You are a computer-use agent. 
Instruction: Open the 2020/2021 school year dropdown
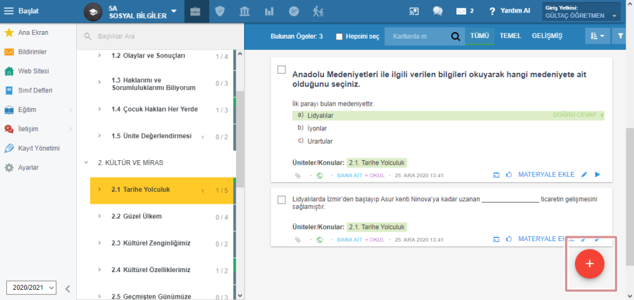[x=32, y=287]
